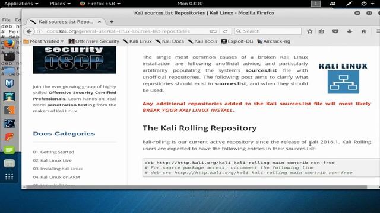The image size is (380, 213).
Task: Click the deb-src commented code line
Action: (248, 173)
